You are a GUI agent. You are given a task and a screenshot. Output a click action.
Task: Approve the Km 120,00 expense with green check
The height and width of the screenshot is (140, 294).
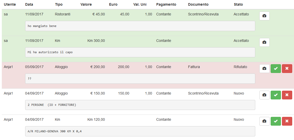(276, 121)
